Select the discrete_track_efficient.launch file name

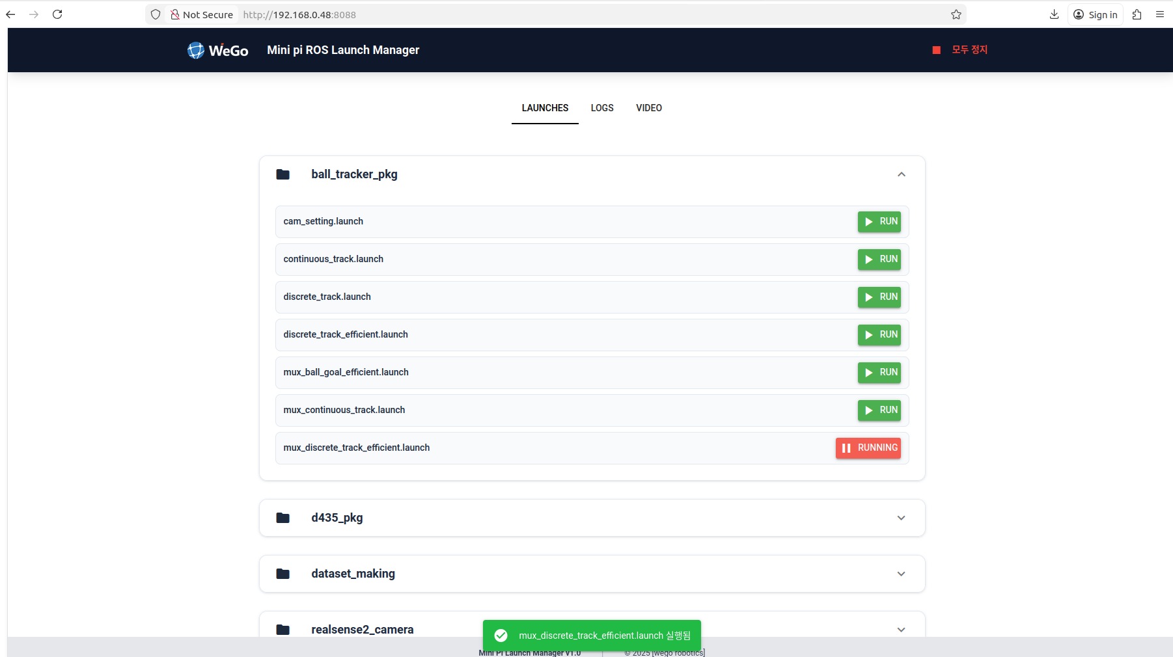pyautogui.click(x=346, y=334)
